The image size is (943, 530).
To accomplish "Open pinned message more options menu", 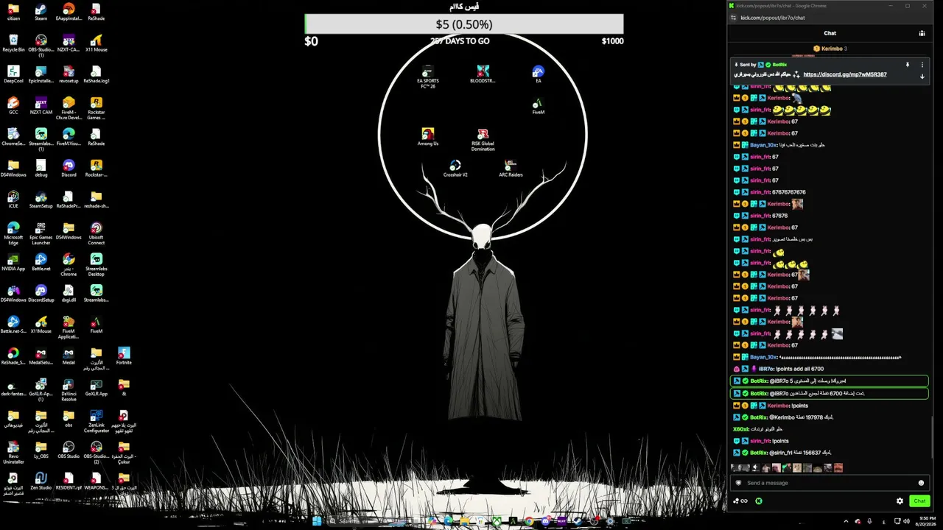I will (x=922, y=65).
